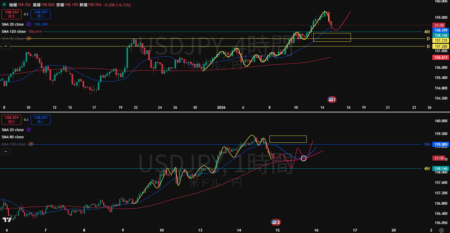The width and height of the screenshot is (450, 233).
Task: Click the purple refresh icon beside SMA 20 in bottom chart
Action: click(29, 130)
